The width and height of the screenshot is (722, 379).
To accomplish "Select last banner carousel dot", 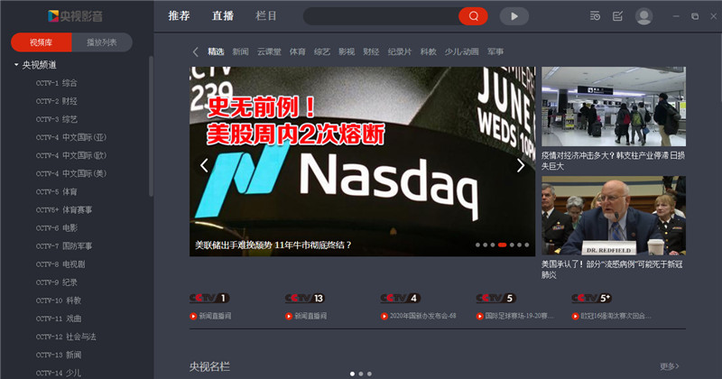I will 527,245.
